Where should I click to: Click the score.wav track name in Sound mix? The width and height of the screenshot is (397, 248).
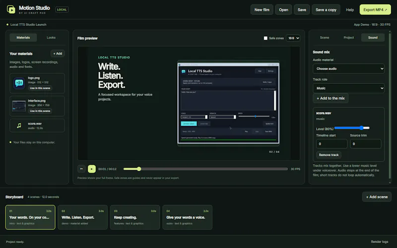(324, 113)
